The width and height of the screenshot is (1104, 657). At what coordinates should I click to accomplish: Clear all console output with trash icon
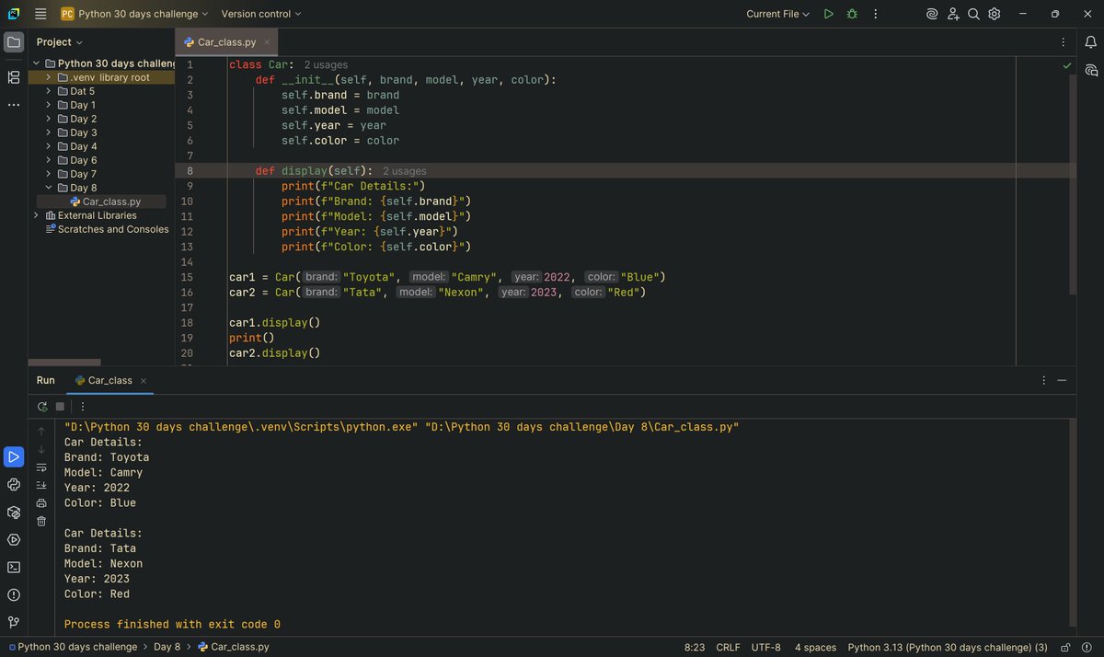point(41,521)
